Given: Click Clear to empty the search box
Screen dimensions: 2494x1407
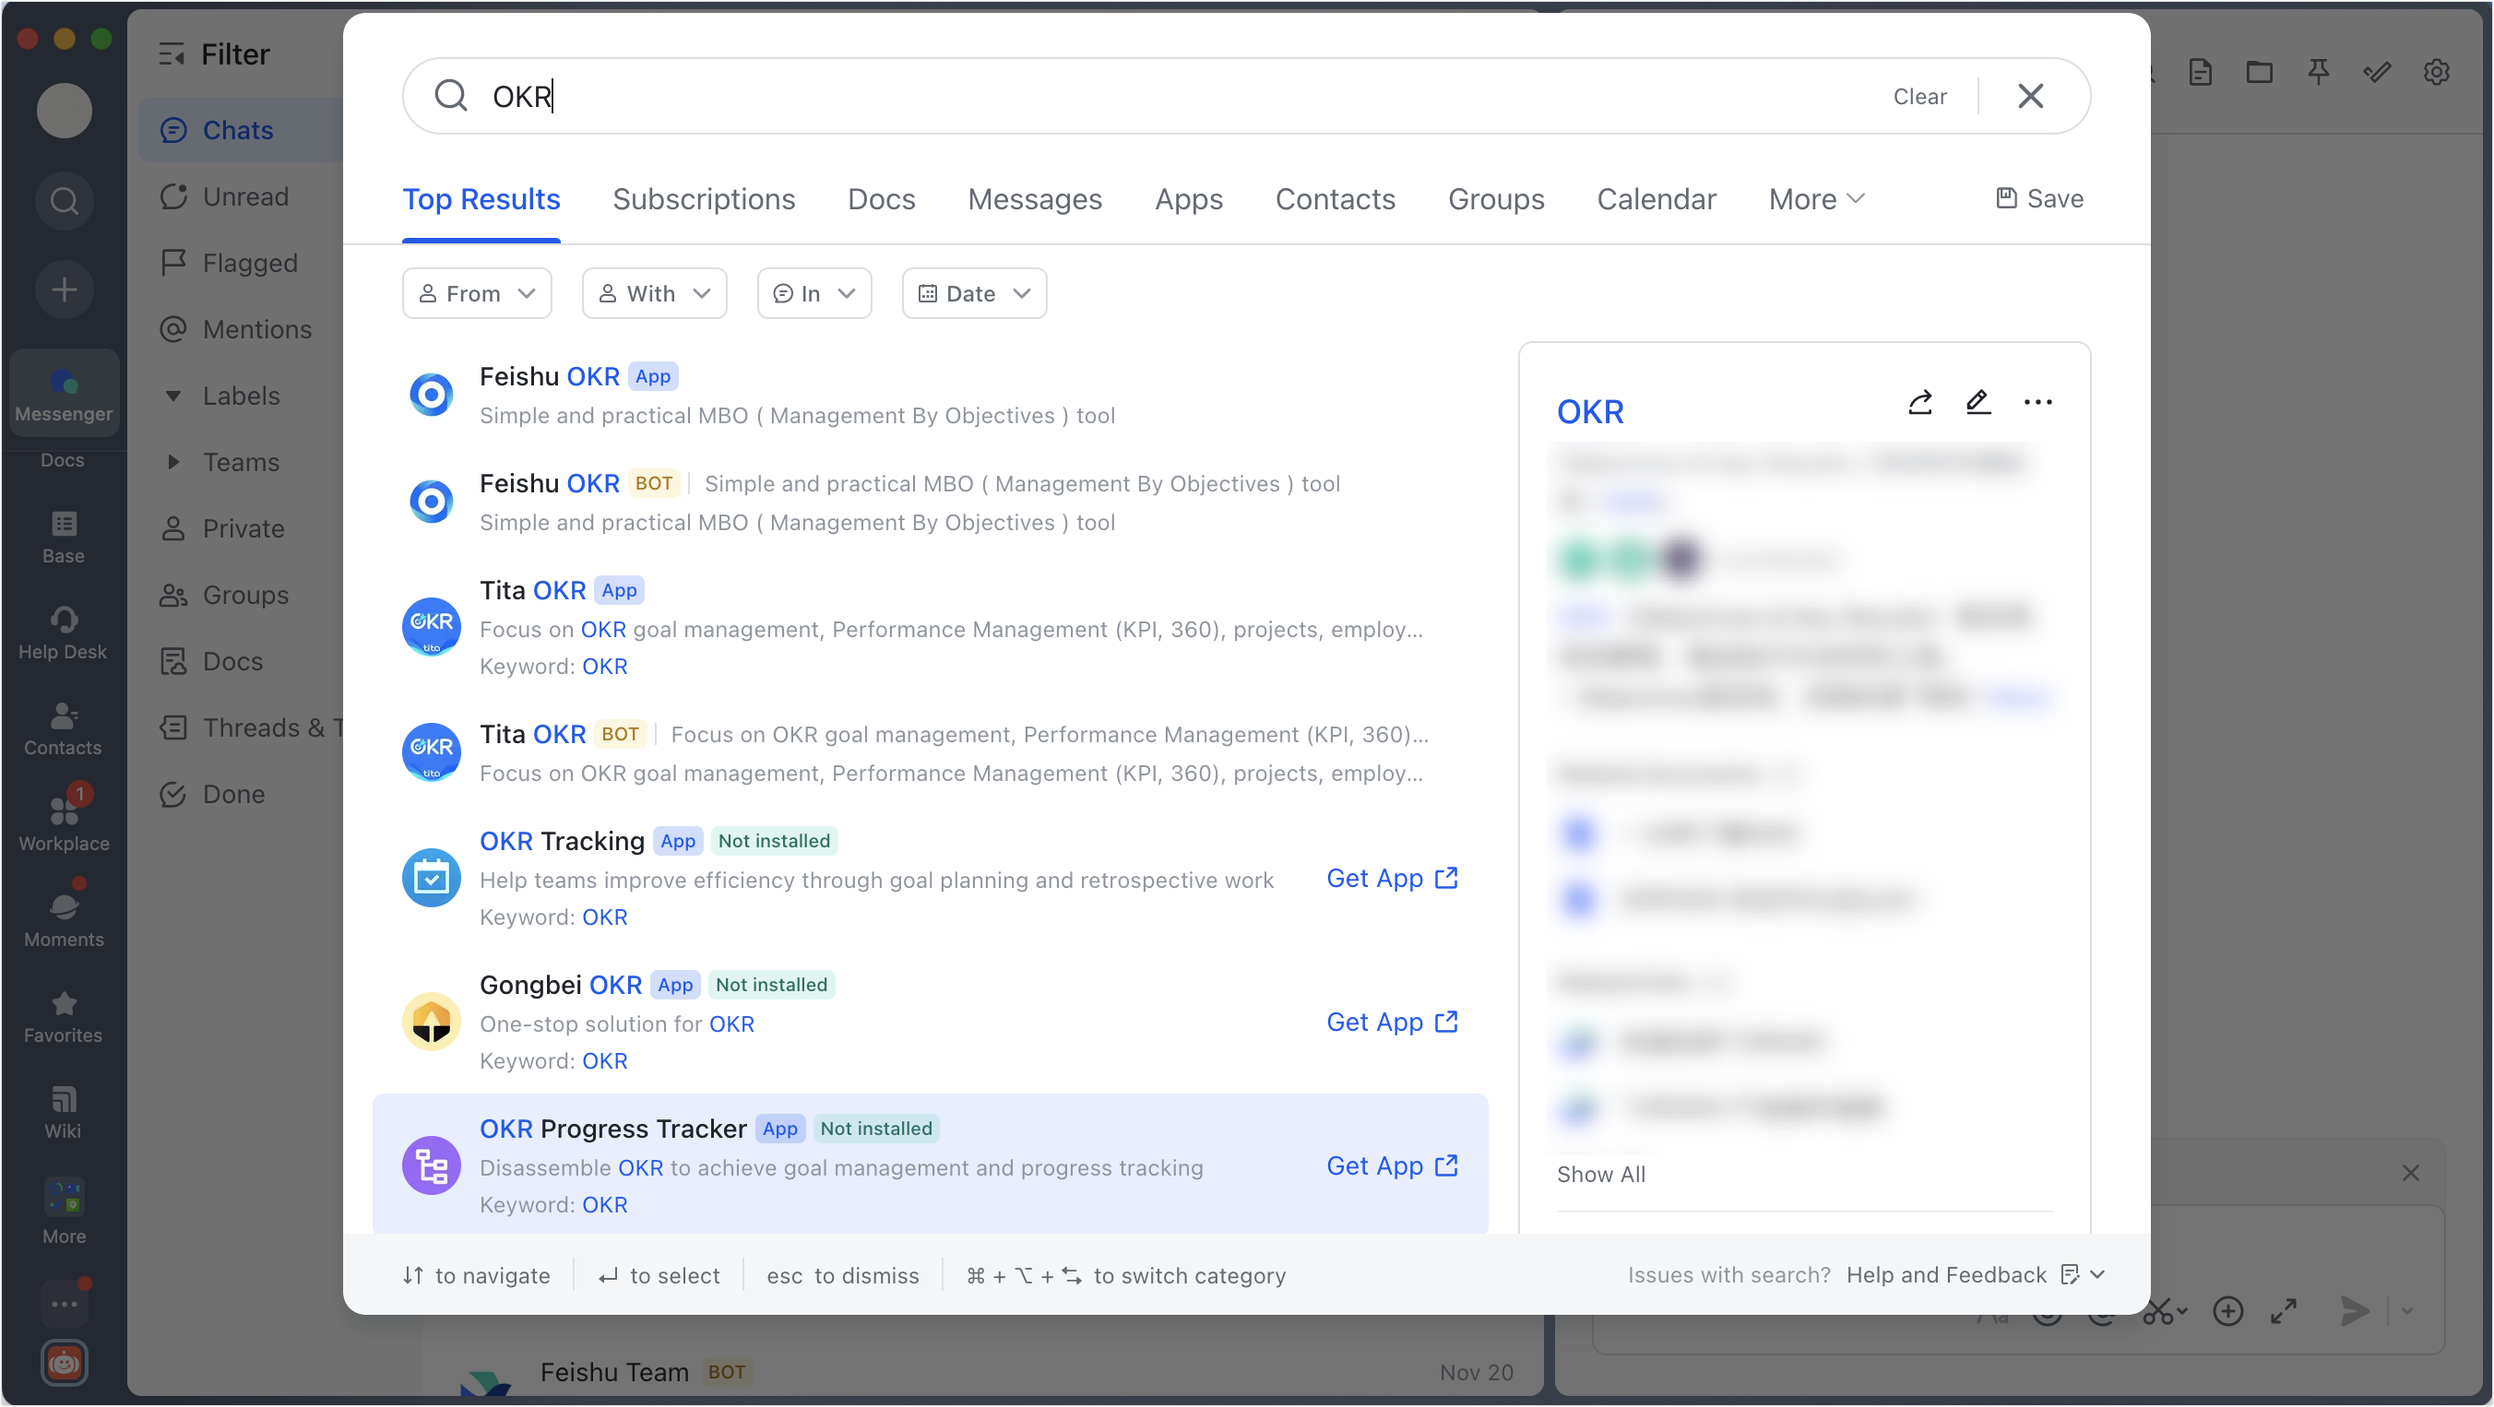Looking at the screenshot, I should [1920, 96].
